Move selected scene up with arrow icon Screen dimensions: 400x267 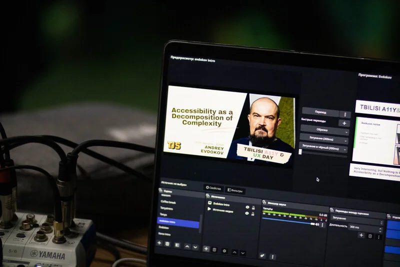click(187, 246)
